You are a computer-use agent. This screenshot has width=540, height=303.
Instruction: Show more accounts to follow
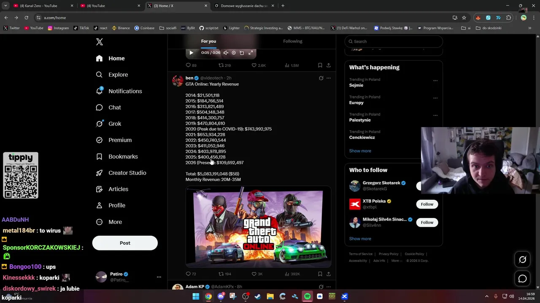(360, 239)
